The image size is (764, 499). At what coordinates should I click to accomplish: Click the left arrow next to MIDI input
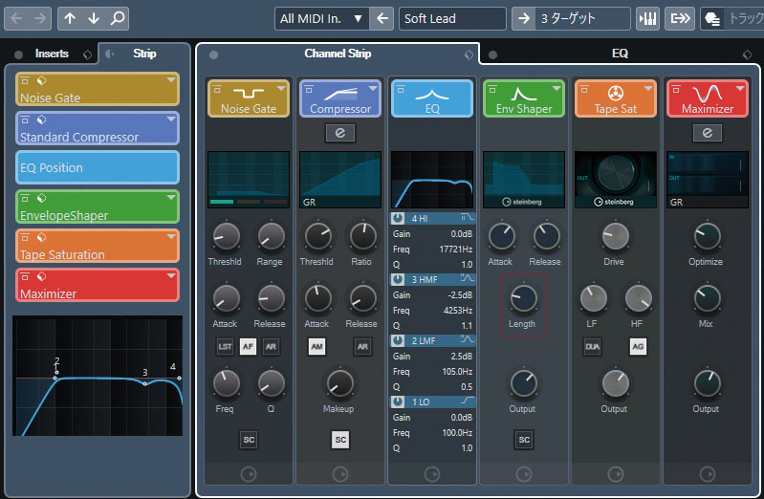(382, 18)
